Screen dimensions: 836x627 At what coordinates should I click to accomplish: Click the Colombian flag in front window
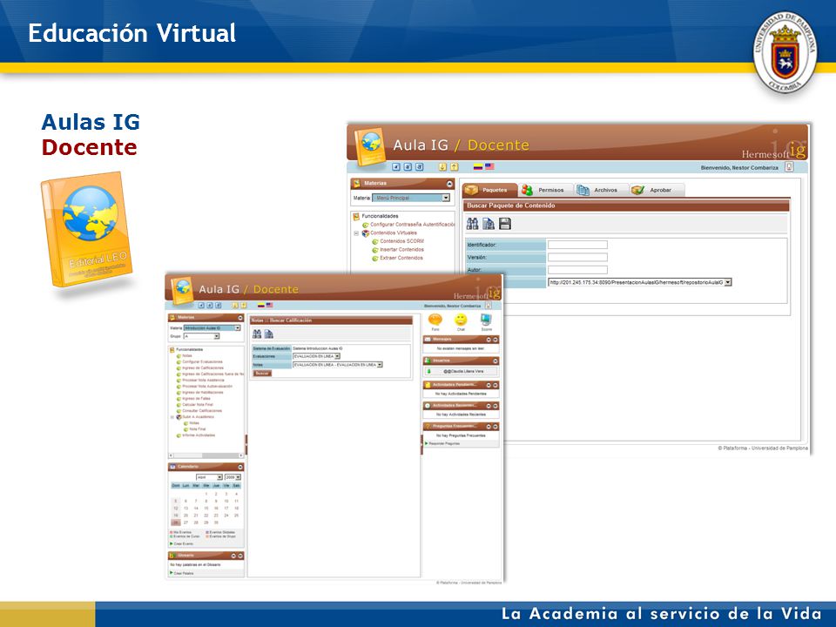(260, 306)
